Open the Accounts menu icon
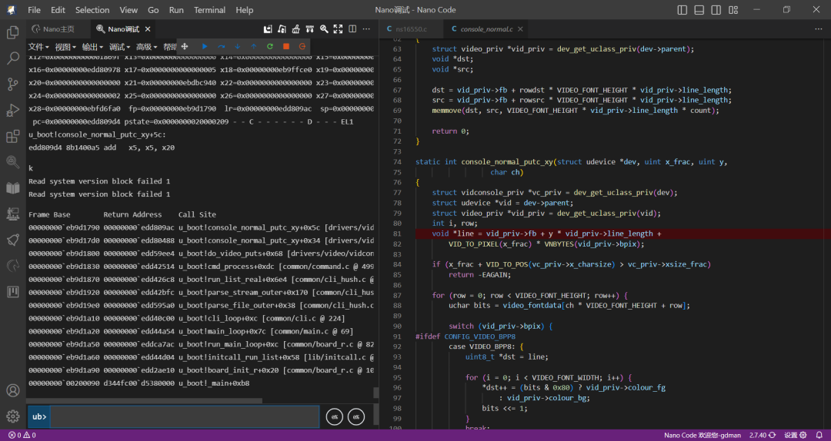The image size is (831, 441). [13, 391]
